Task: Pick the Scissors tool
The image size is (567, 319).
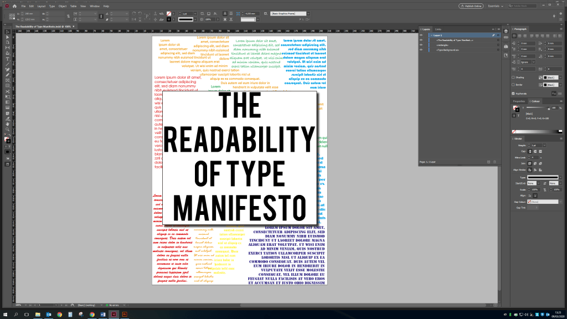Action: (x=7, y=91)
